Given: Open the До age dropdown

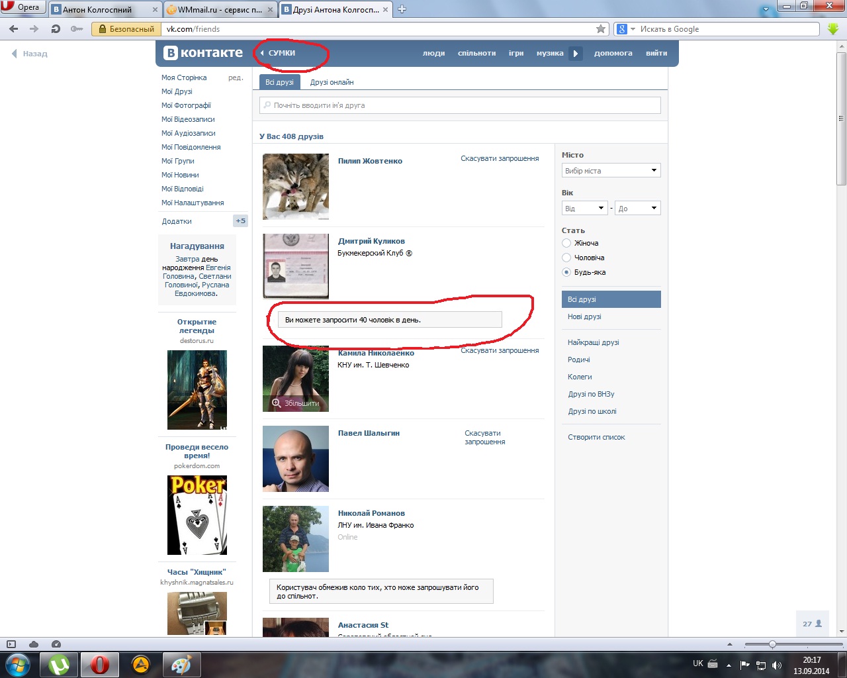Looking at the screenshot, I should (638, 208).
